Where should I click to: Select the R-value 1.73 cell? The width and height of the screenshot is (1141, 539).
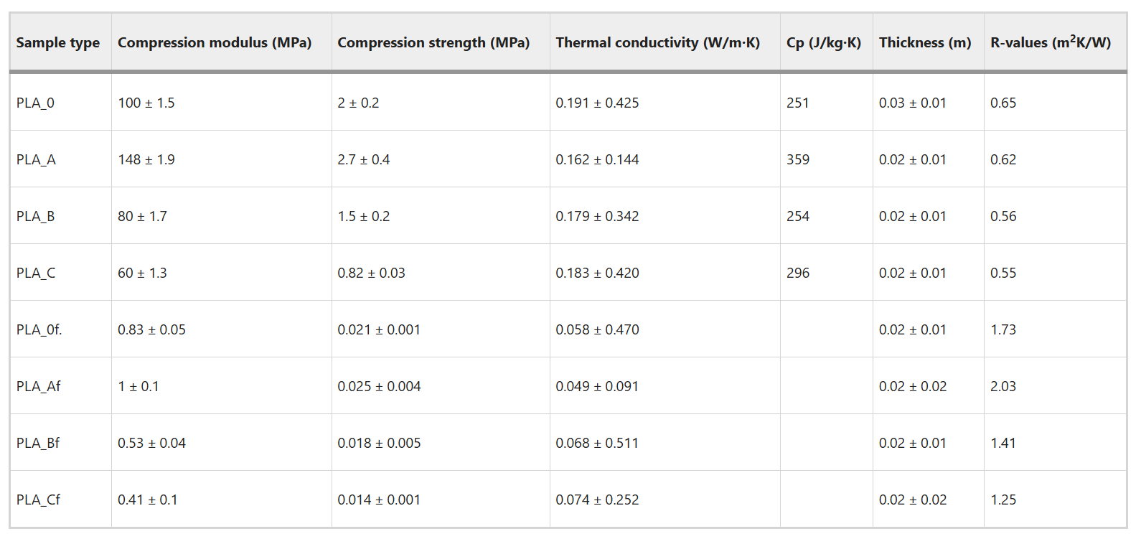(1003, 329)
